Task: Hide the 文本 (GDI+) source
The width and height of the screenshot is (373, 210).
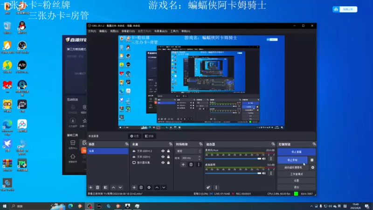Action: tap(163, 157)
